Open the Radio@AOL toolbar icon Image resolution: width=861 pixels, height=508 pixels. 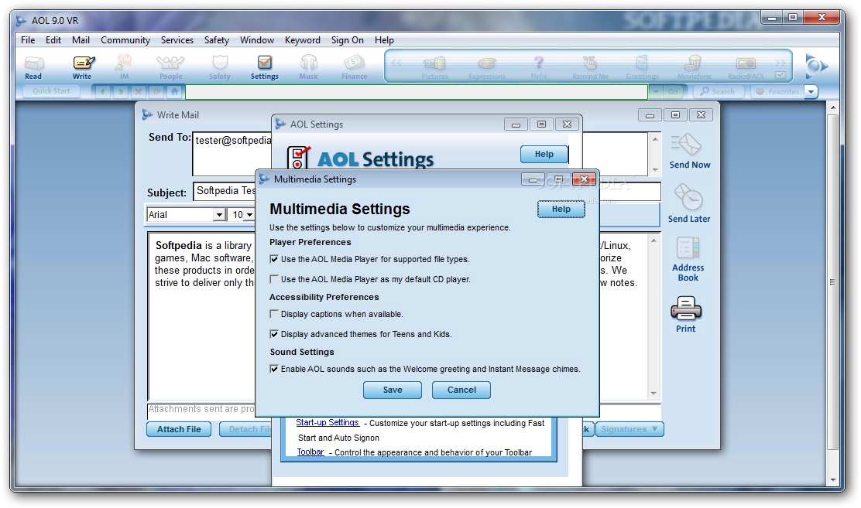pyautogui.click(x=746, y=68)
